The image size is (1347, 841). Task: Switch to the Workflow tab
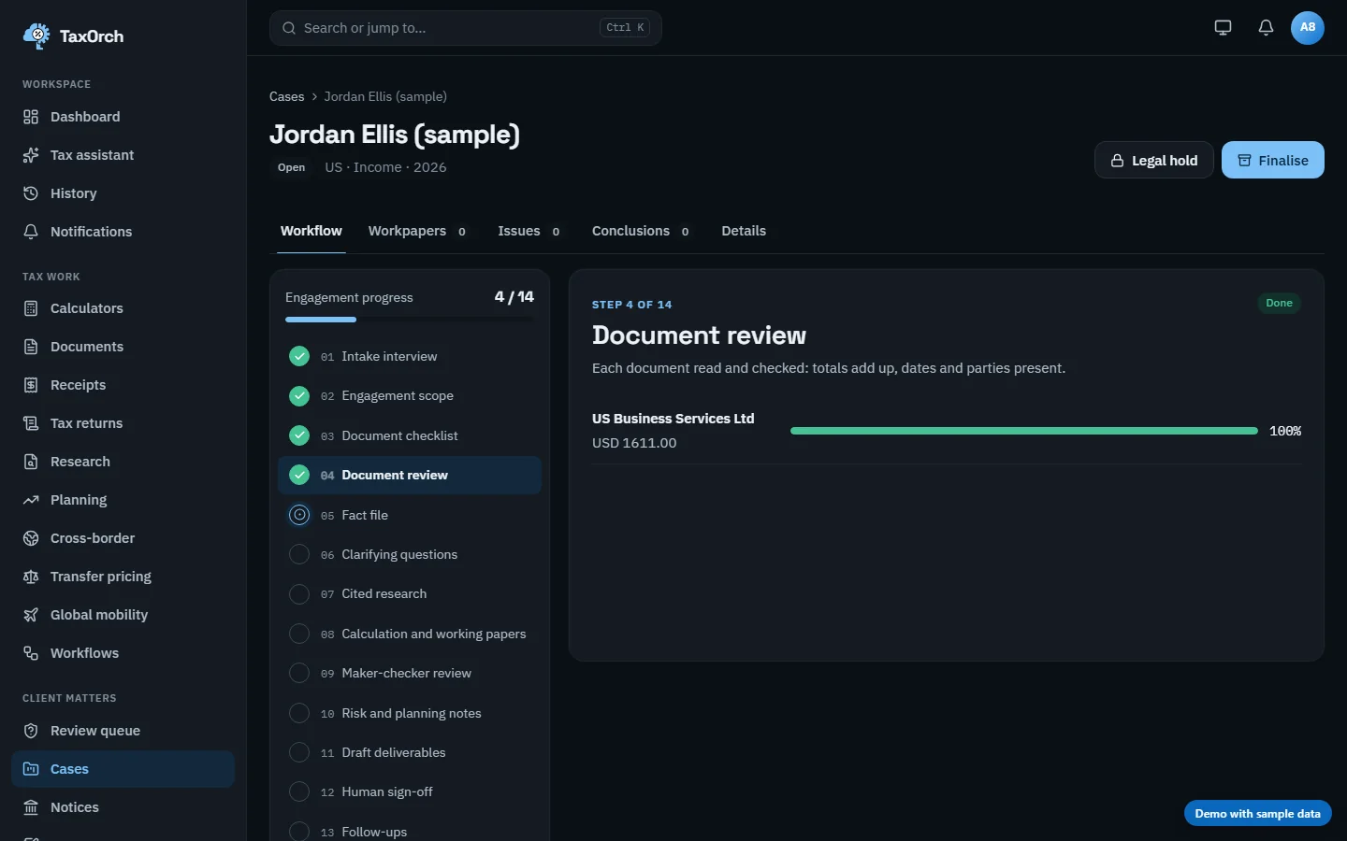coord(311,231)
